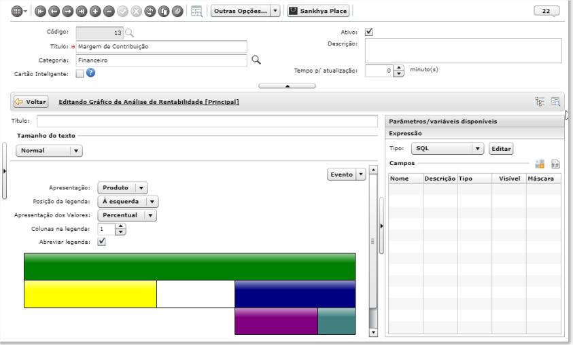
Task: Click the greyed-out confirm checkmark icon
Action: (x=122, y=12)
